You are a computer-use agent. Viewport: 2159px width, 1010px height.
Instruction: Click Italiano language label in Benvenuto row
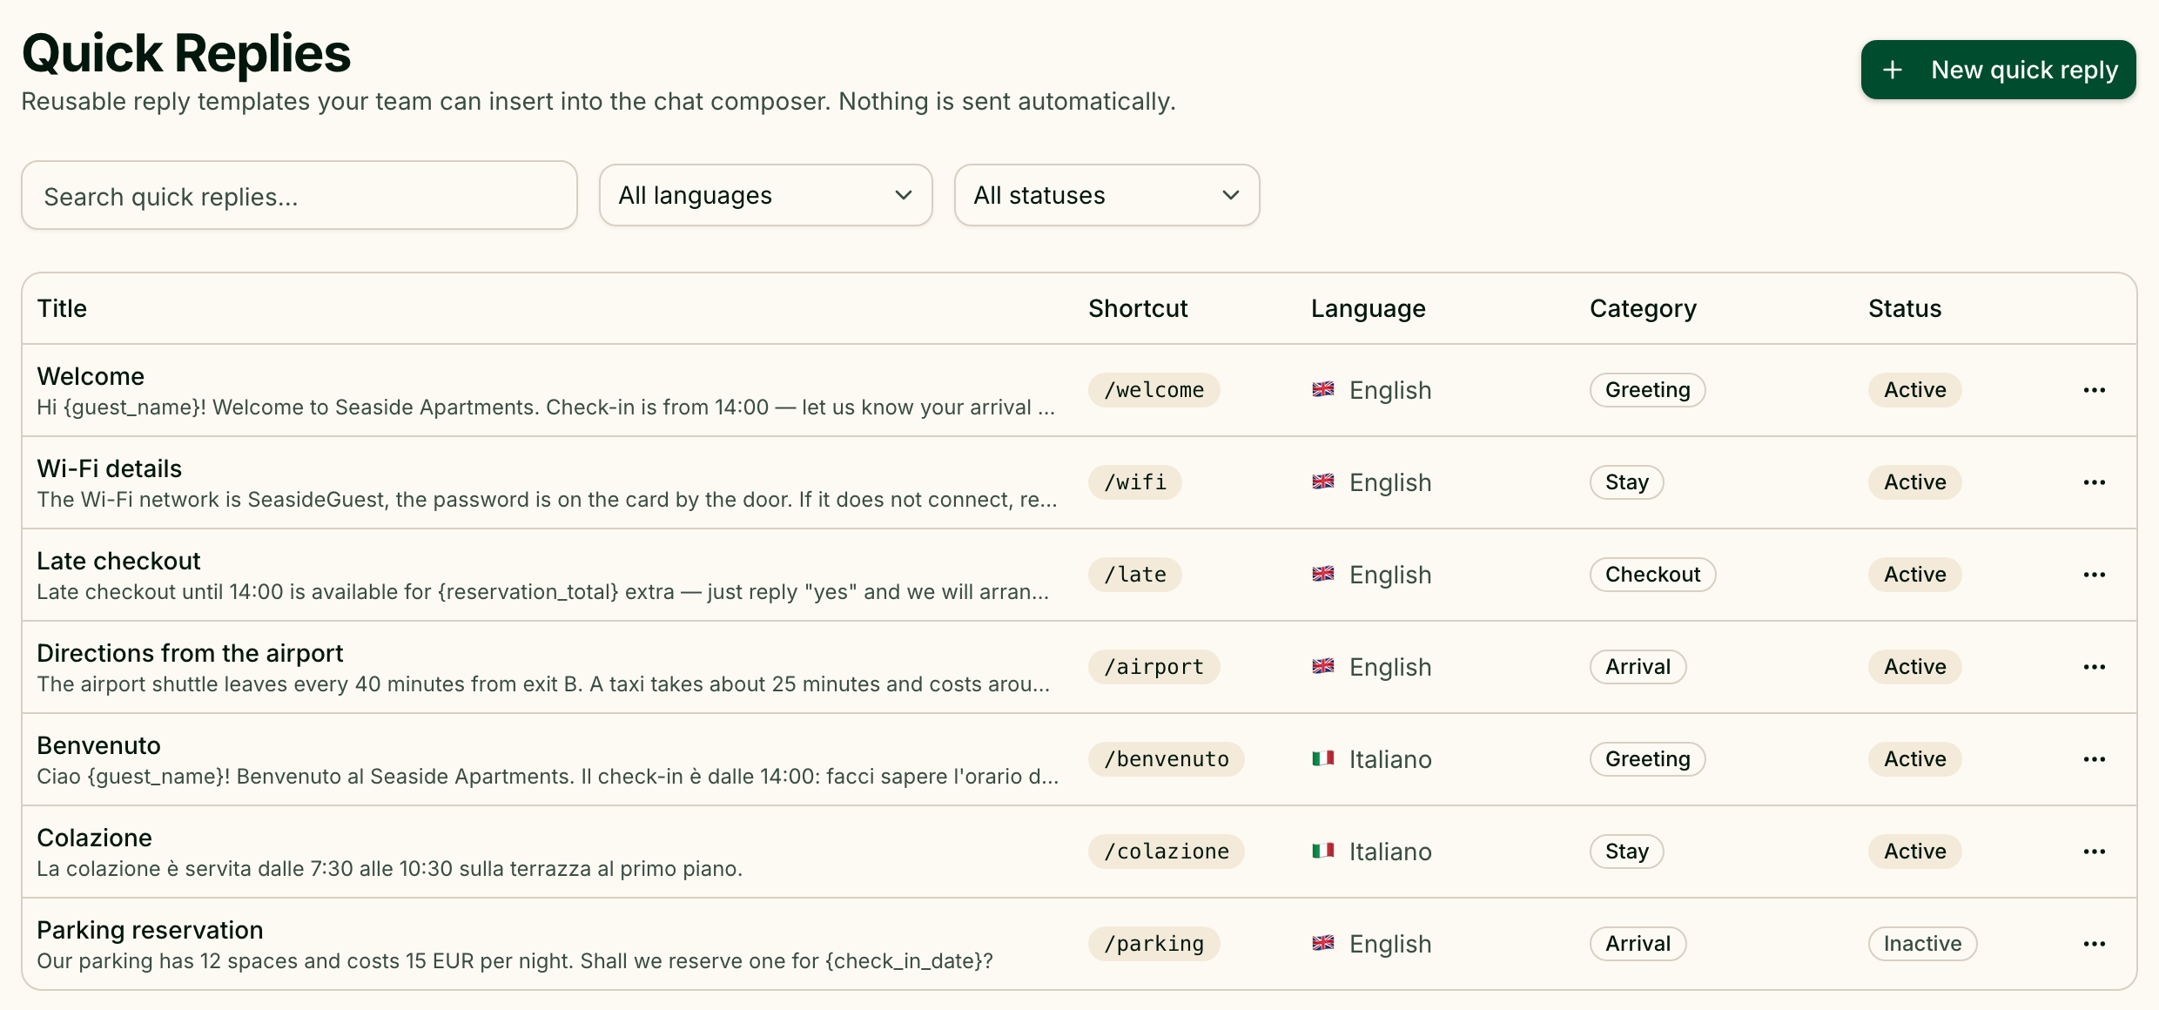1390,759
